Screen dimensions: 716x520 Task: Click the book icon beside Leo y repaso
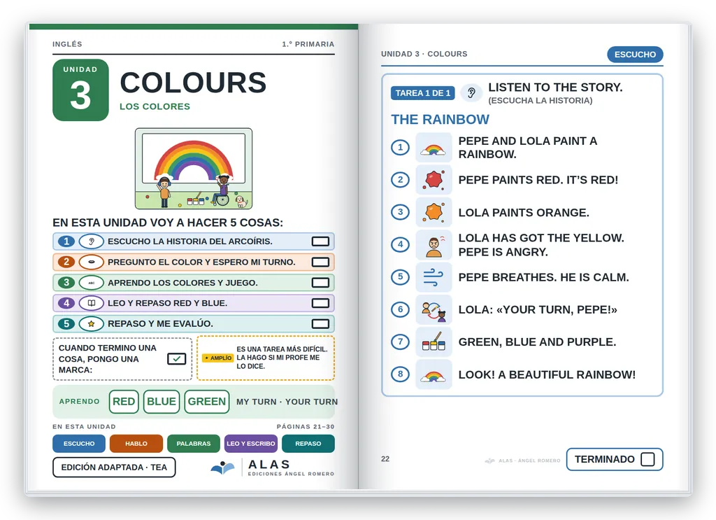(92, 303)
